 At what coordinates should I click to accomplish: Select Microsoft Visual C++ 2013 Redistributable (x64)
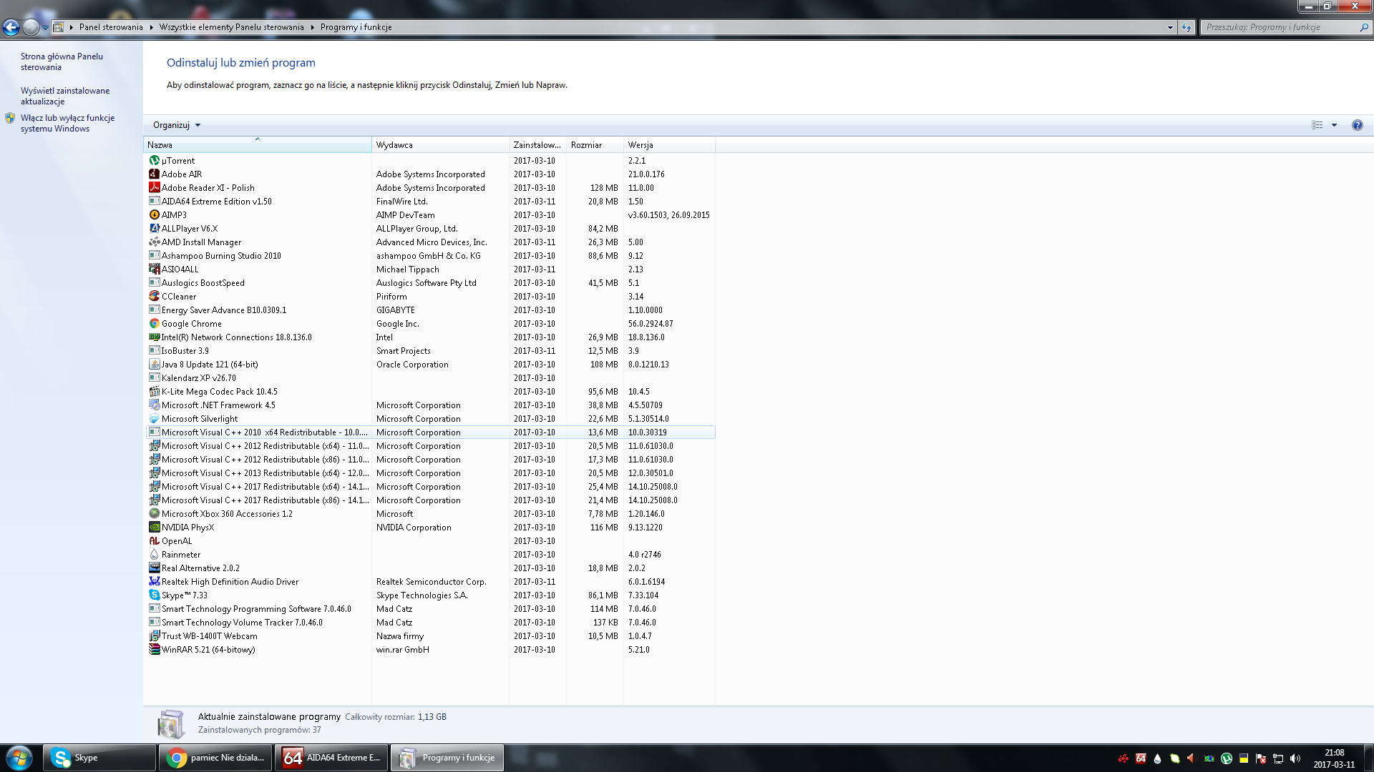(429, 473)
